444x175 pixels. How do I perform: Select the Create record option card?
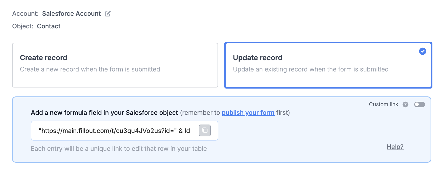pos(115,65)
